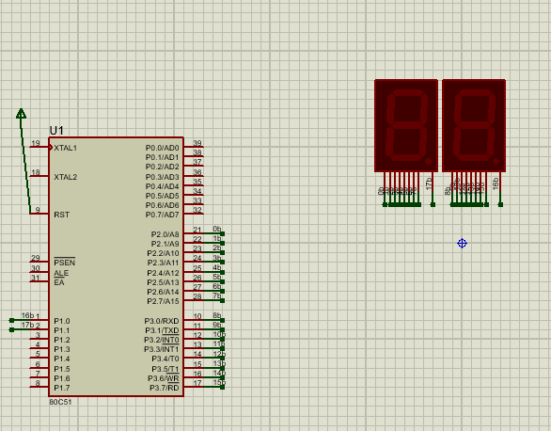The height and width of the screenshot is (431, 551).
Task: Click the P2.3/A11 pin label
Action: coord(163,263)
